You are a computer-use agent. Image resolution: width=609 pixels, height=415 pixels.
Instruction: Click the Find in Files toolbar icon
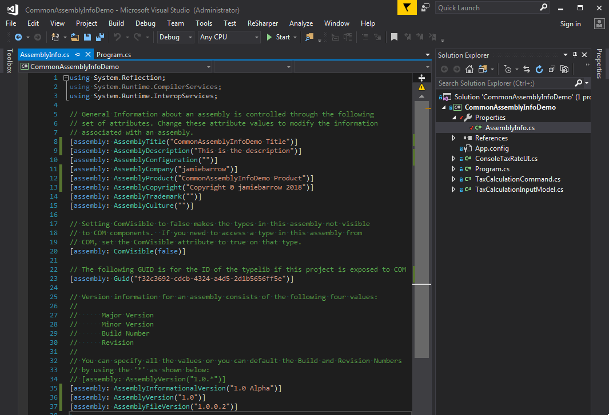(309, 37)
